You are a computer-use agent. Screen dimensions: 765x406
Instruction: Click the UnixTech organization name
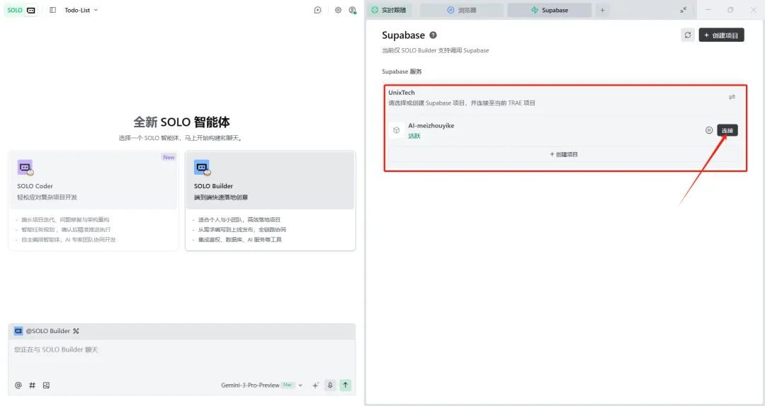[402, 93]
